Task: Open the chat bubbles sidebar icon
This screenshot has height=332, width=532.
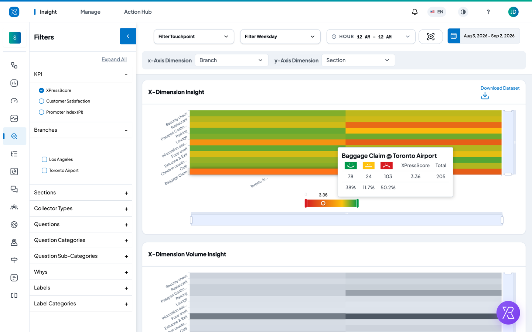Action: click(x=14, y=189)
